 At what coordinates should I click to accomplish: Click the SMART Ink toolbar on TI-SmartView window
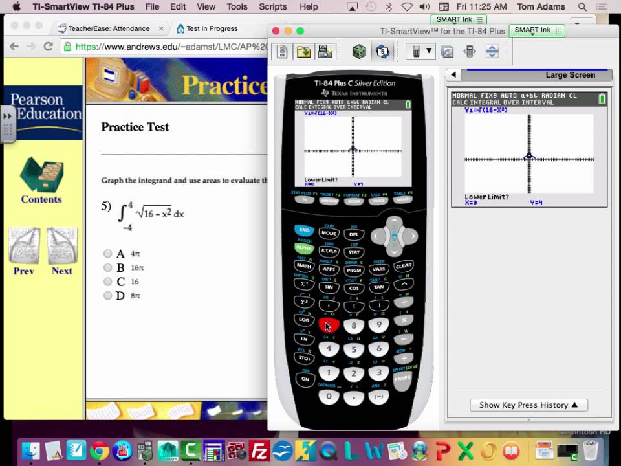[x=538, y=30]
